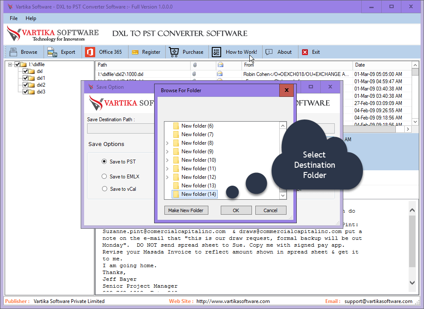This screenshot has width=424, height=309.
Task: Uncheck the dxl1 folder checkbox
Action: [x=26, y=78]
